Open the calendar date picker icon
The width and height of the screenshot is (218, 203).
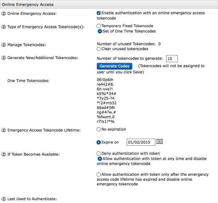[159, 141]
